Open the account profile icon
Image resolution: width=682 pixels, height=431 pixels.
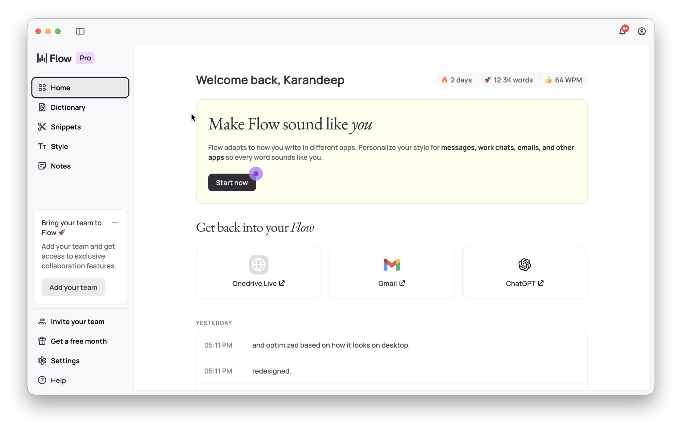[642, 31]
